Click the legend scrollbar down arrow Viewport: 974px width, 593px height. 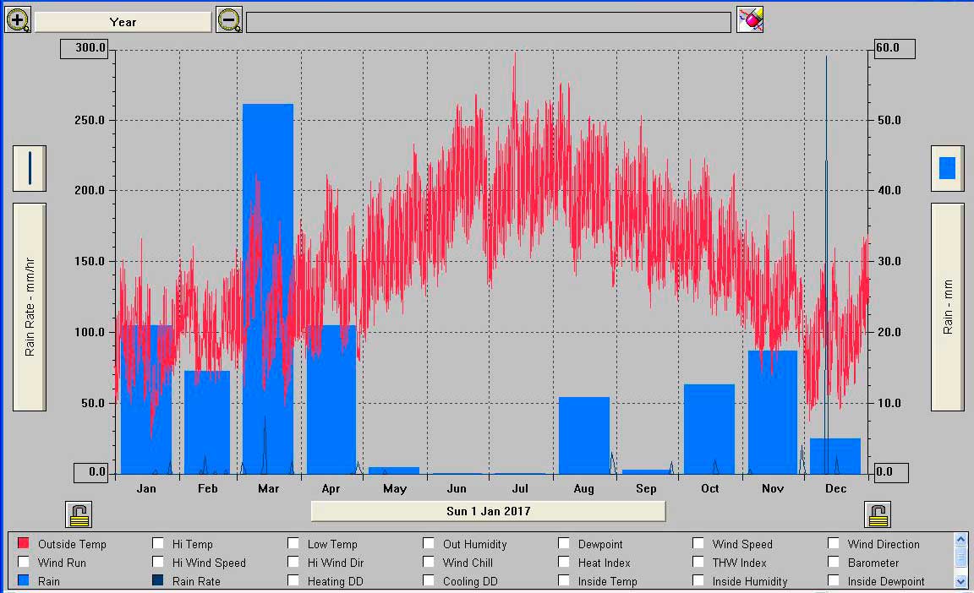click(x=960, y=581)
